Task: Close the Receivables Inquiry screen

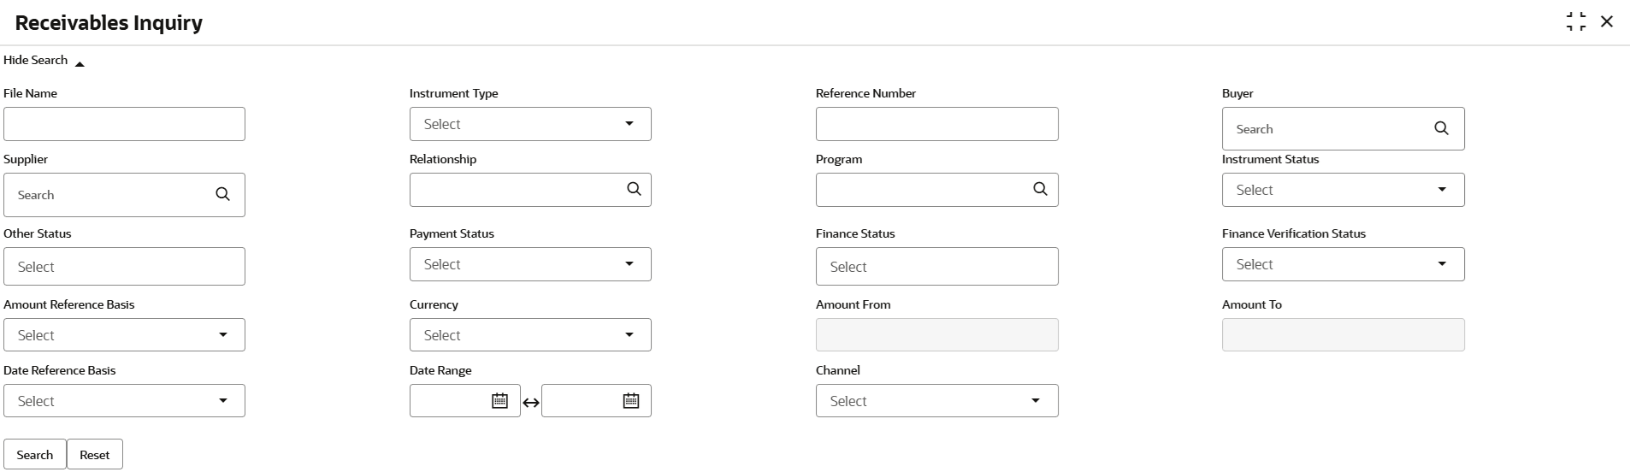Action: 1607,22
